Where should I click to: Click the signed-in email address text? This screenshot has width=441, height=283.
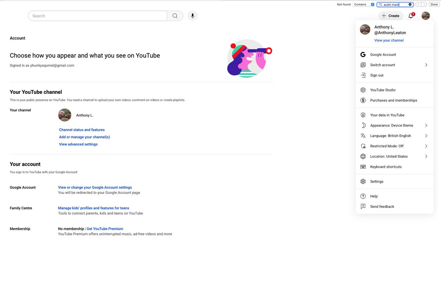(52, 66)
